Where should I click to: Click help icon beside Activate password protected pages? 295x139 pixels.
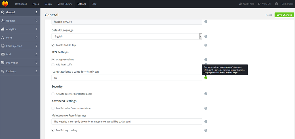click(x=206, y=94)
